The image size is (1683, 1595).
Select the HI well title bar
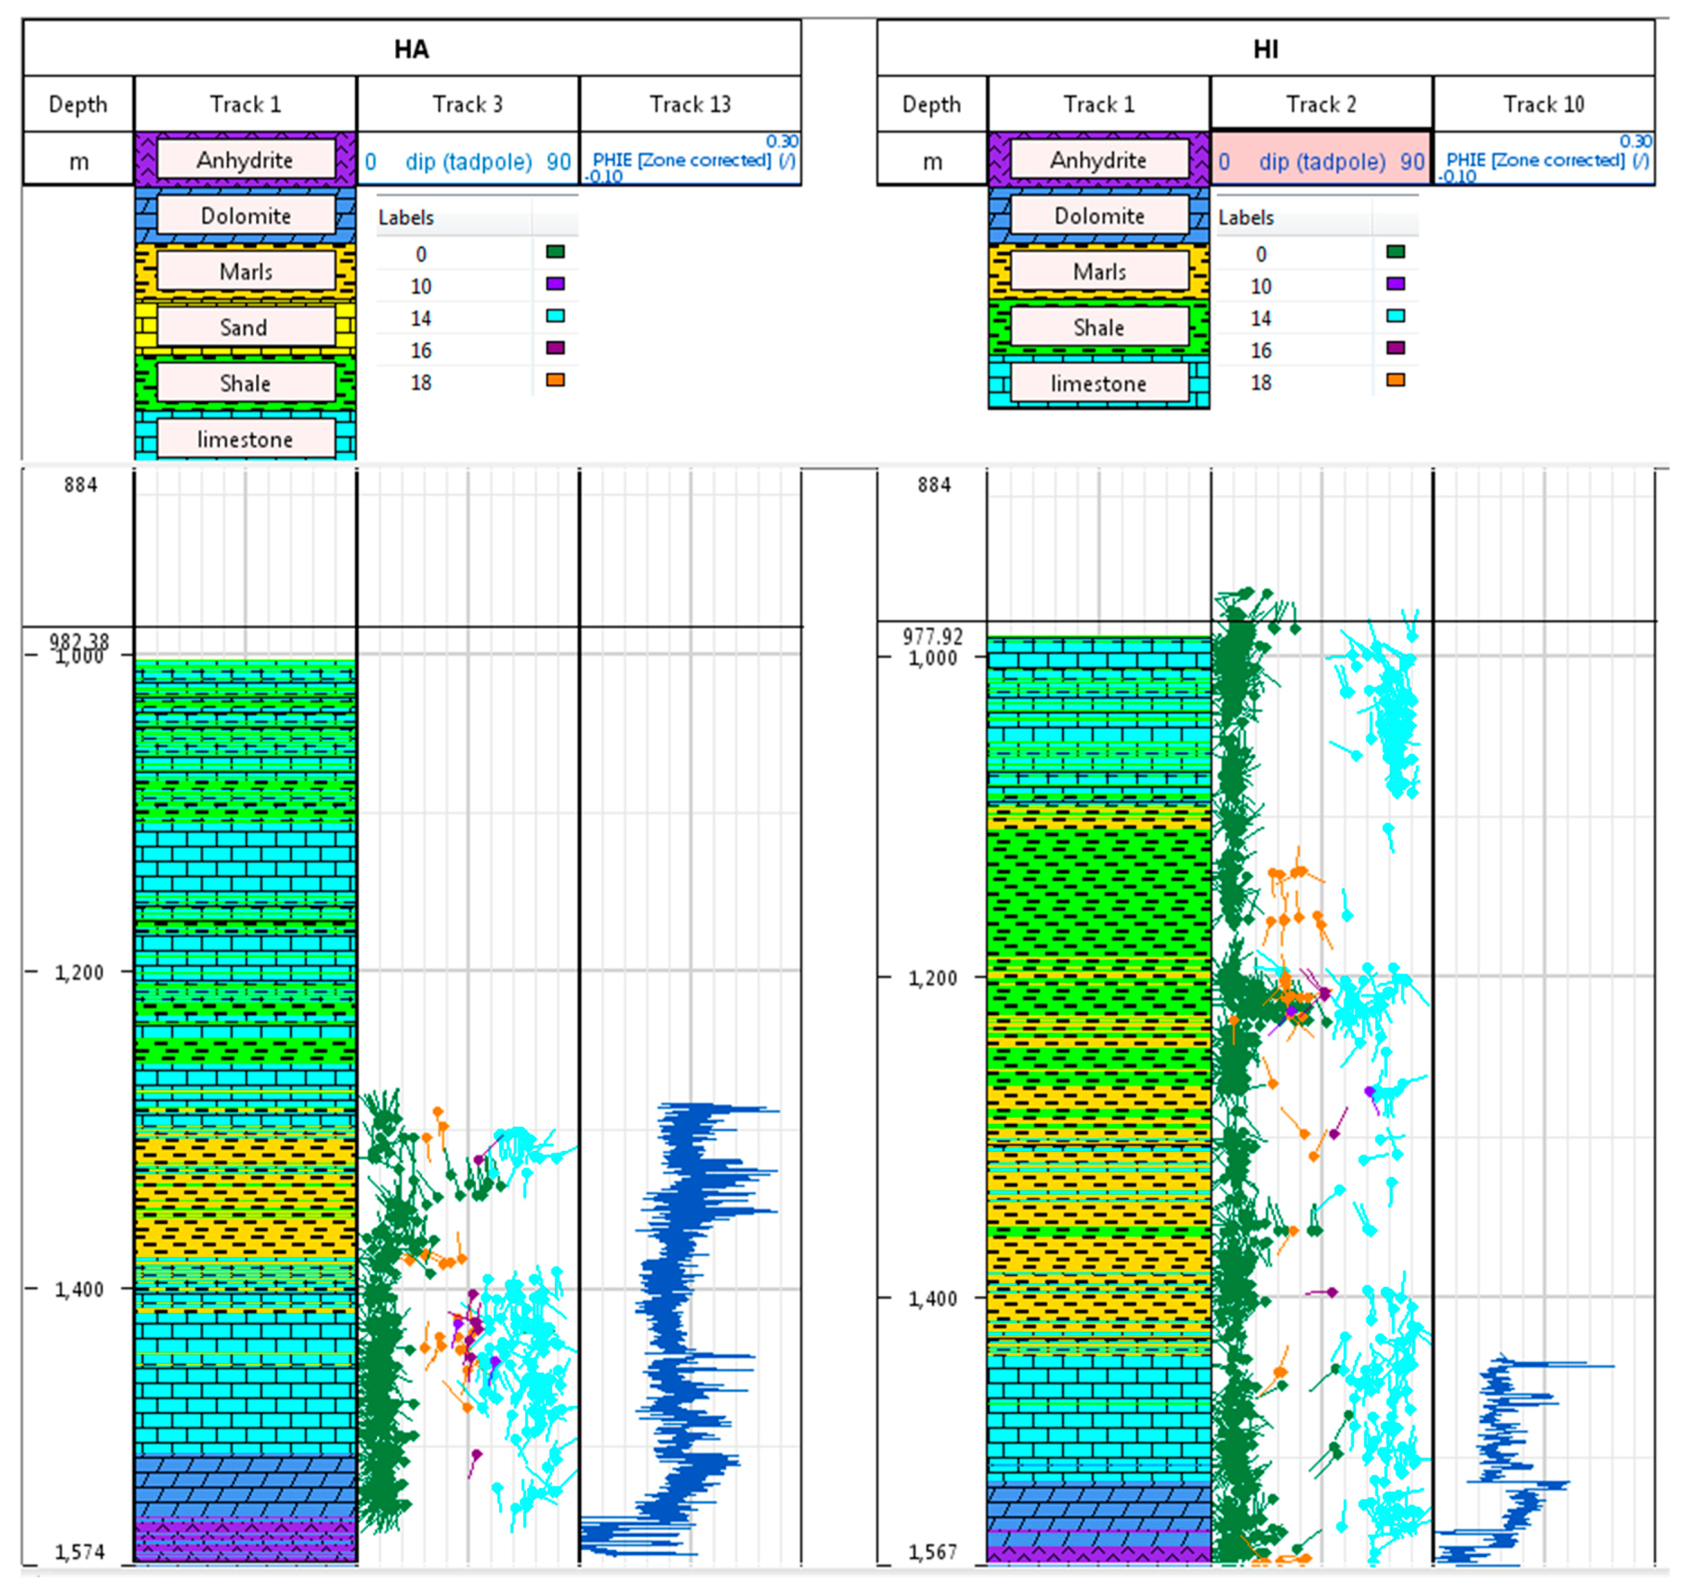point(1265,49)
